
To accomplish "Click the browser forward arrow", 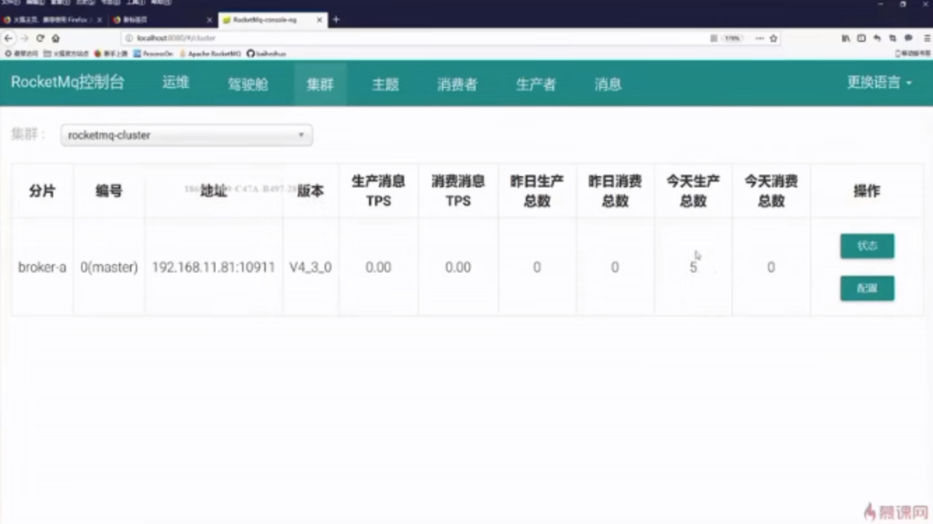I will 24,38.
